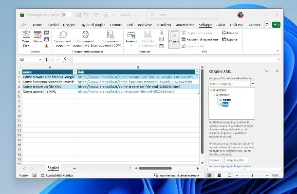Click the zoom slider handle

pos(252,176)
